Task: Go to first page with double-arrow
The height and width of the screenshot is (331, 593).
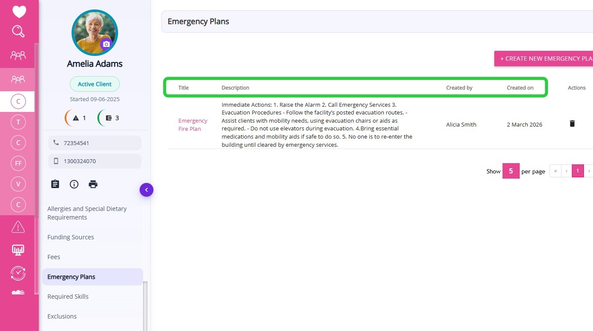Action: coord(556,171)
